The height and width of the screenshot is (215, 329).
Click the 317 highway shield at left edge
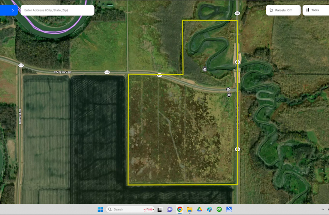click(x=21, y=65)
